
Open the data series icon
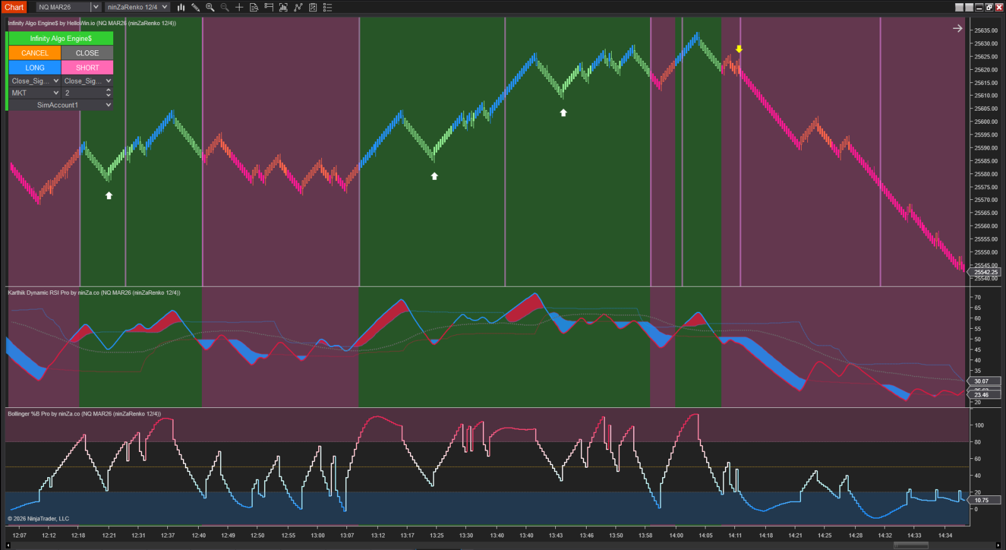pos(284,8)
